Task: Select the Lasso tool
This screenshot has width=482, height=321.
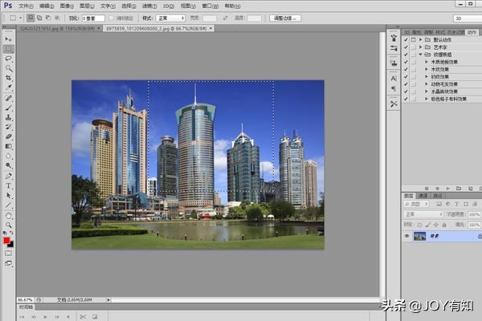Action: click(x=8, y=59)
